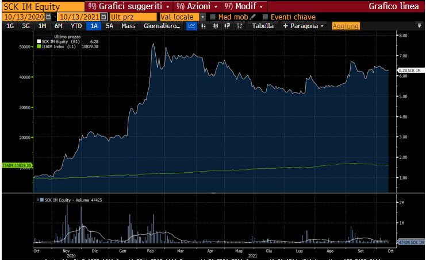
Task: Click the Ultimo prezzo legend header
Action: tap(67, 37)
